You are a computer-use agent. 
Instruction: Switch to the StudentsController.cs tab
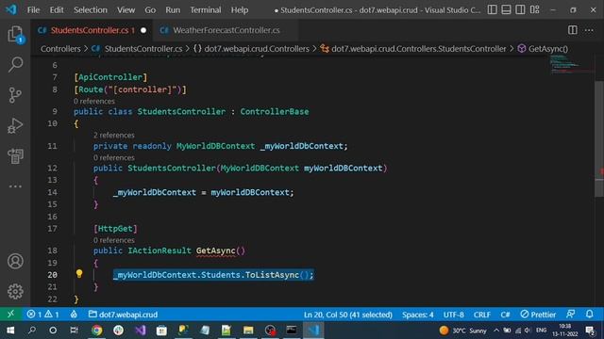pos(92,30)
